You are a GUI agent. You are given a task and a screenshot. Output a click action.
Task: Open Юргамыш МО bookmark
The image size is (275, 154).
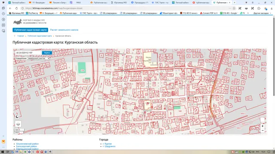click(x=16, y=13)
